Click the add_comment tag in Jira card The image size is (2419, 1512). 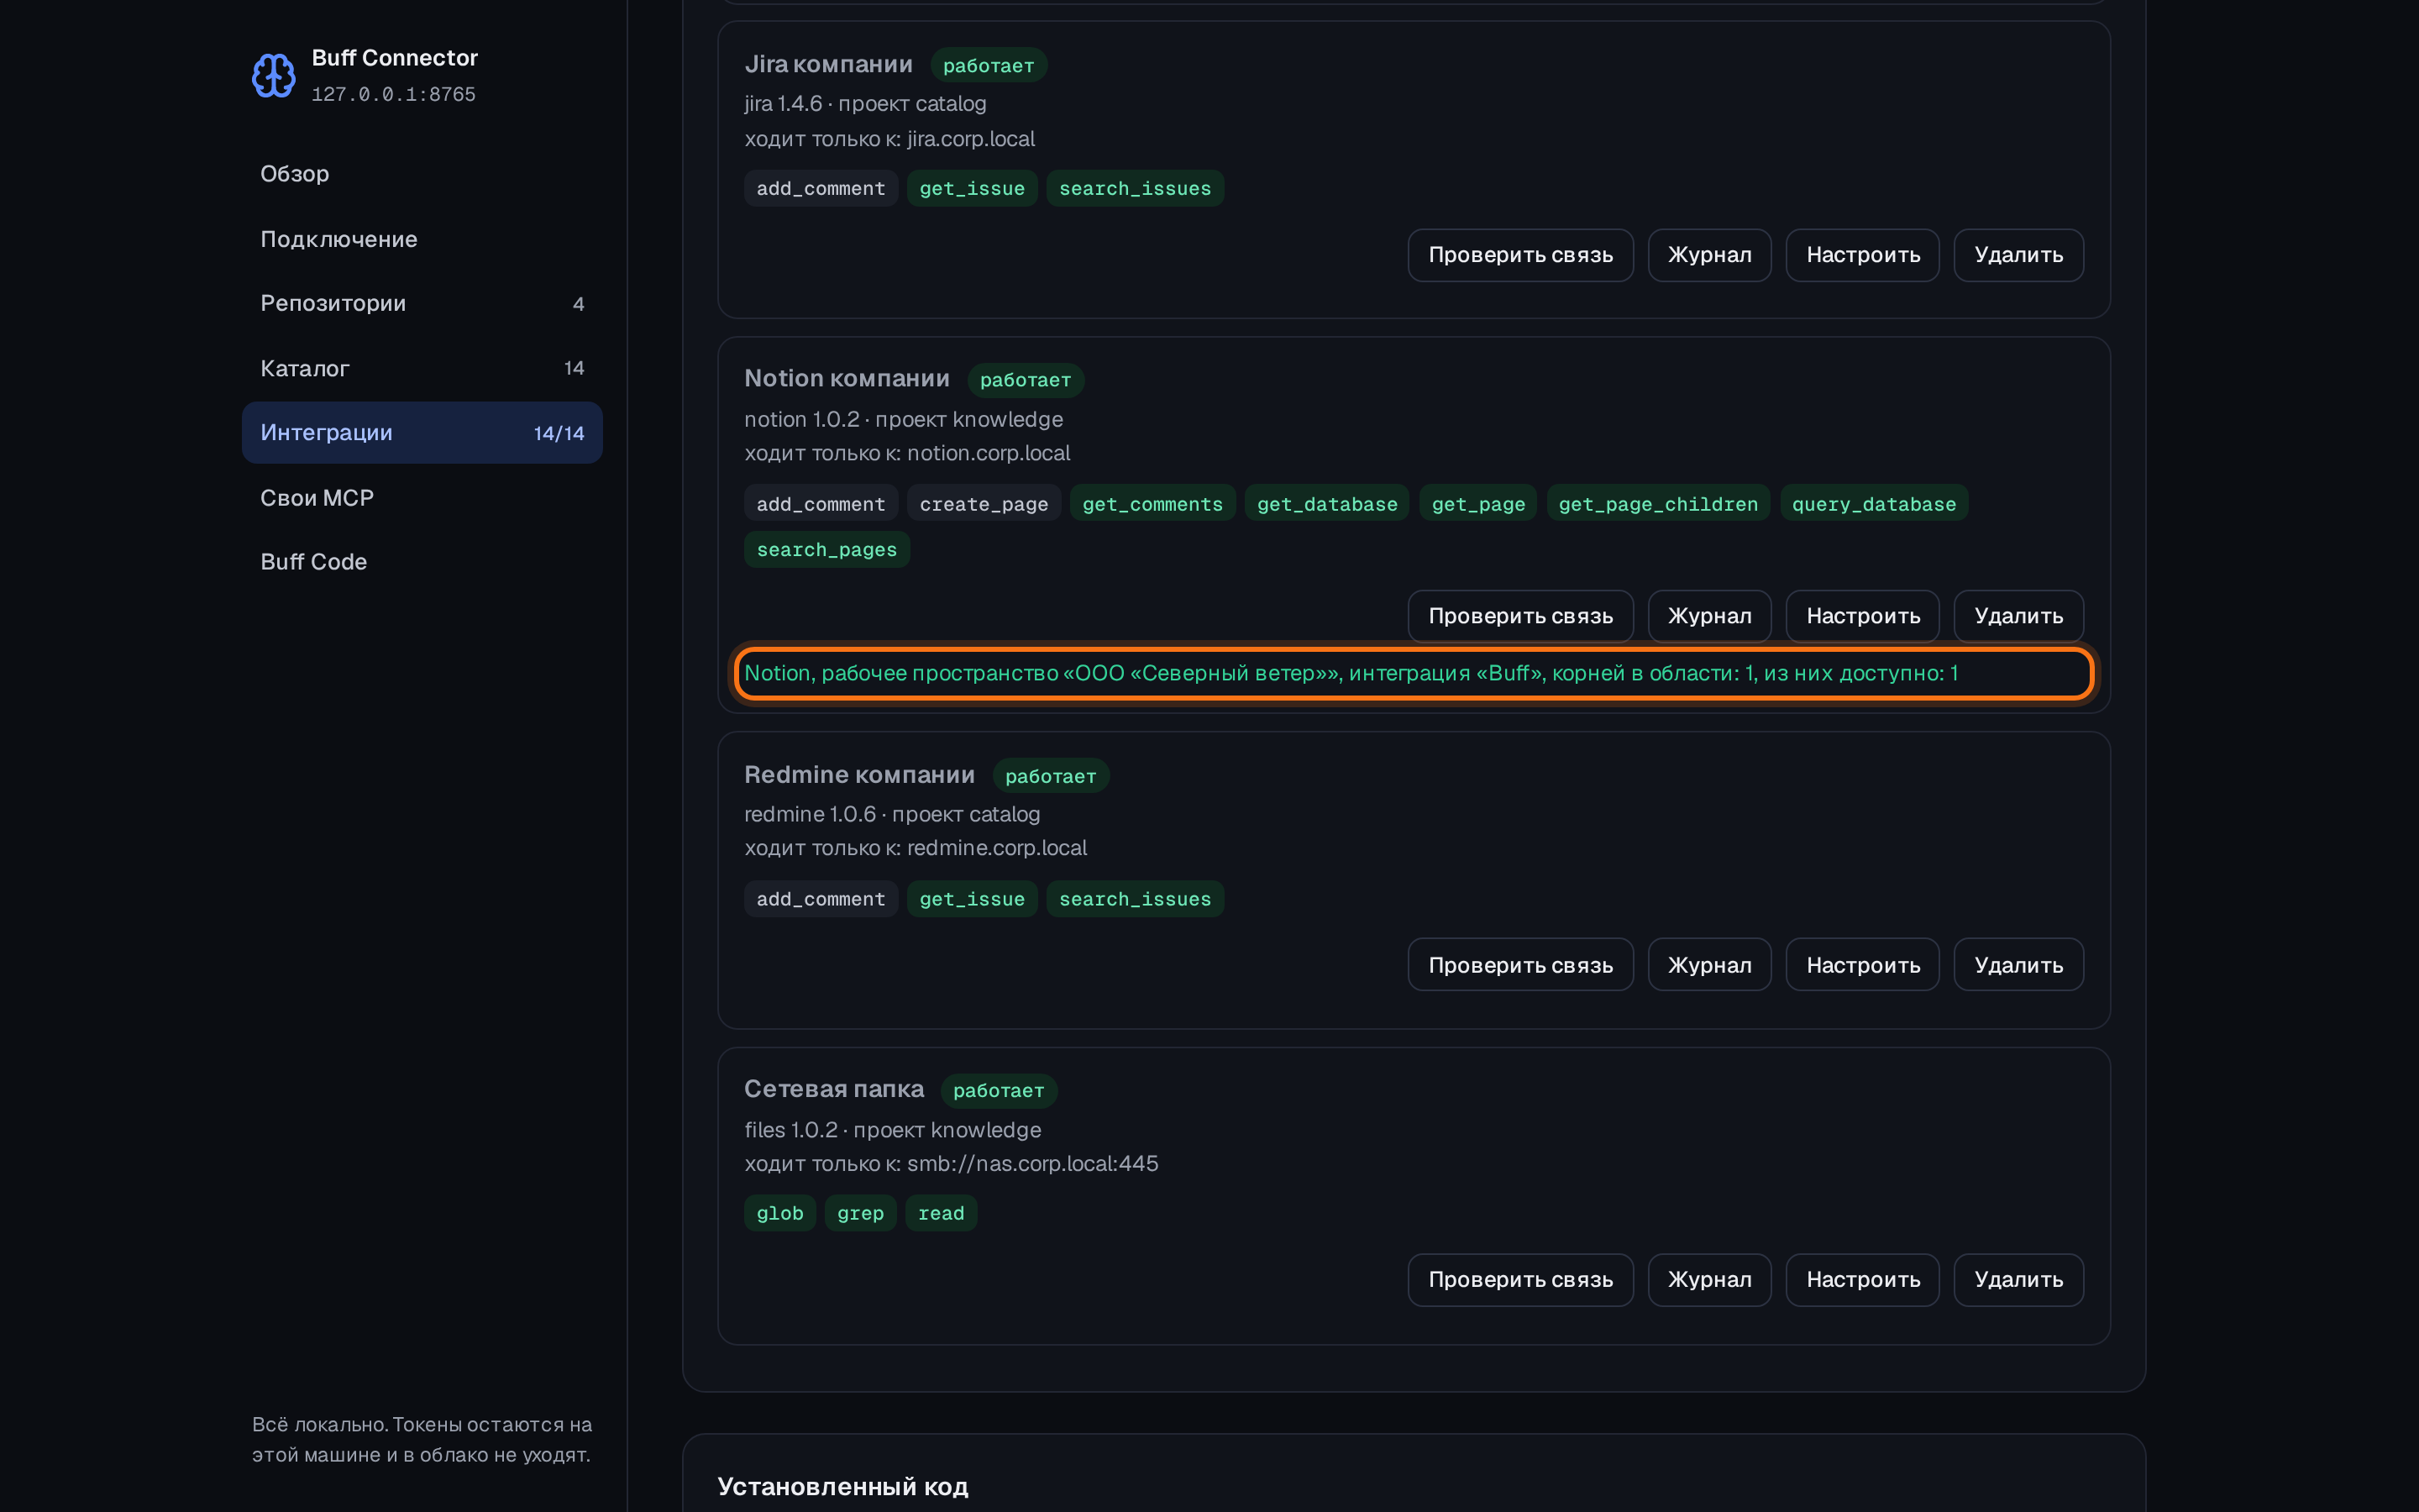click(x=821, y=188)
